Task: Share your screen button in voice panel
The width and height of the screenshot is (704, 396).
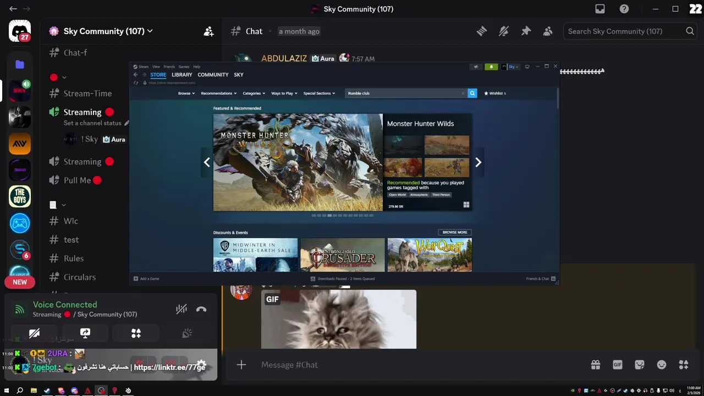Action: pyautogui.click(x=85, y=333)
